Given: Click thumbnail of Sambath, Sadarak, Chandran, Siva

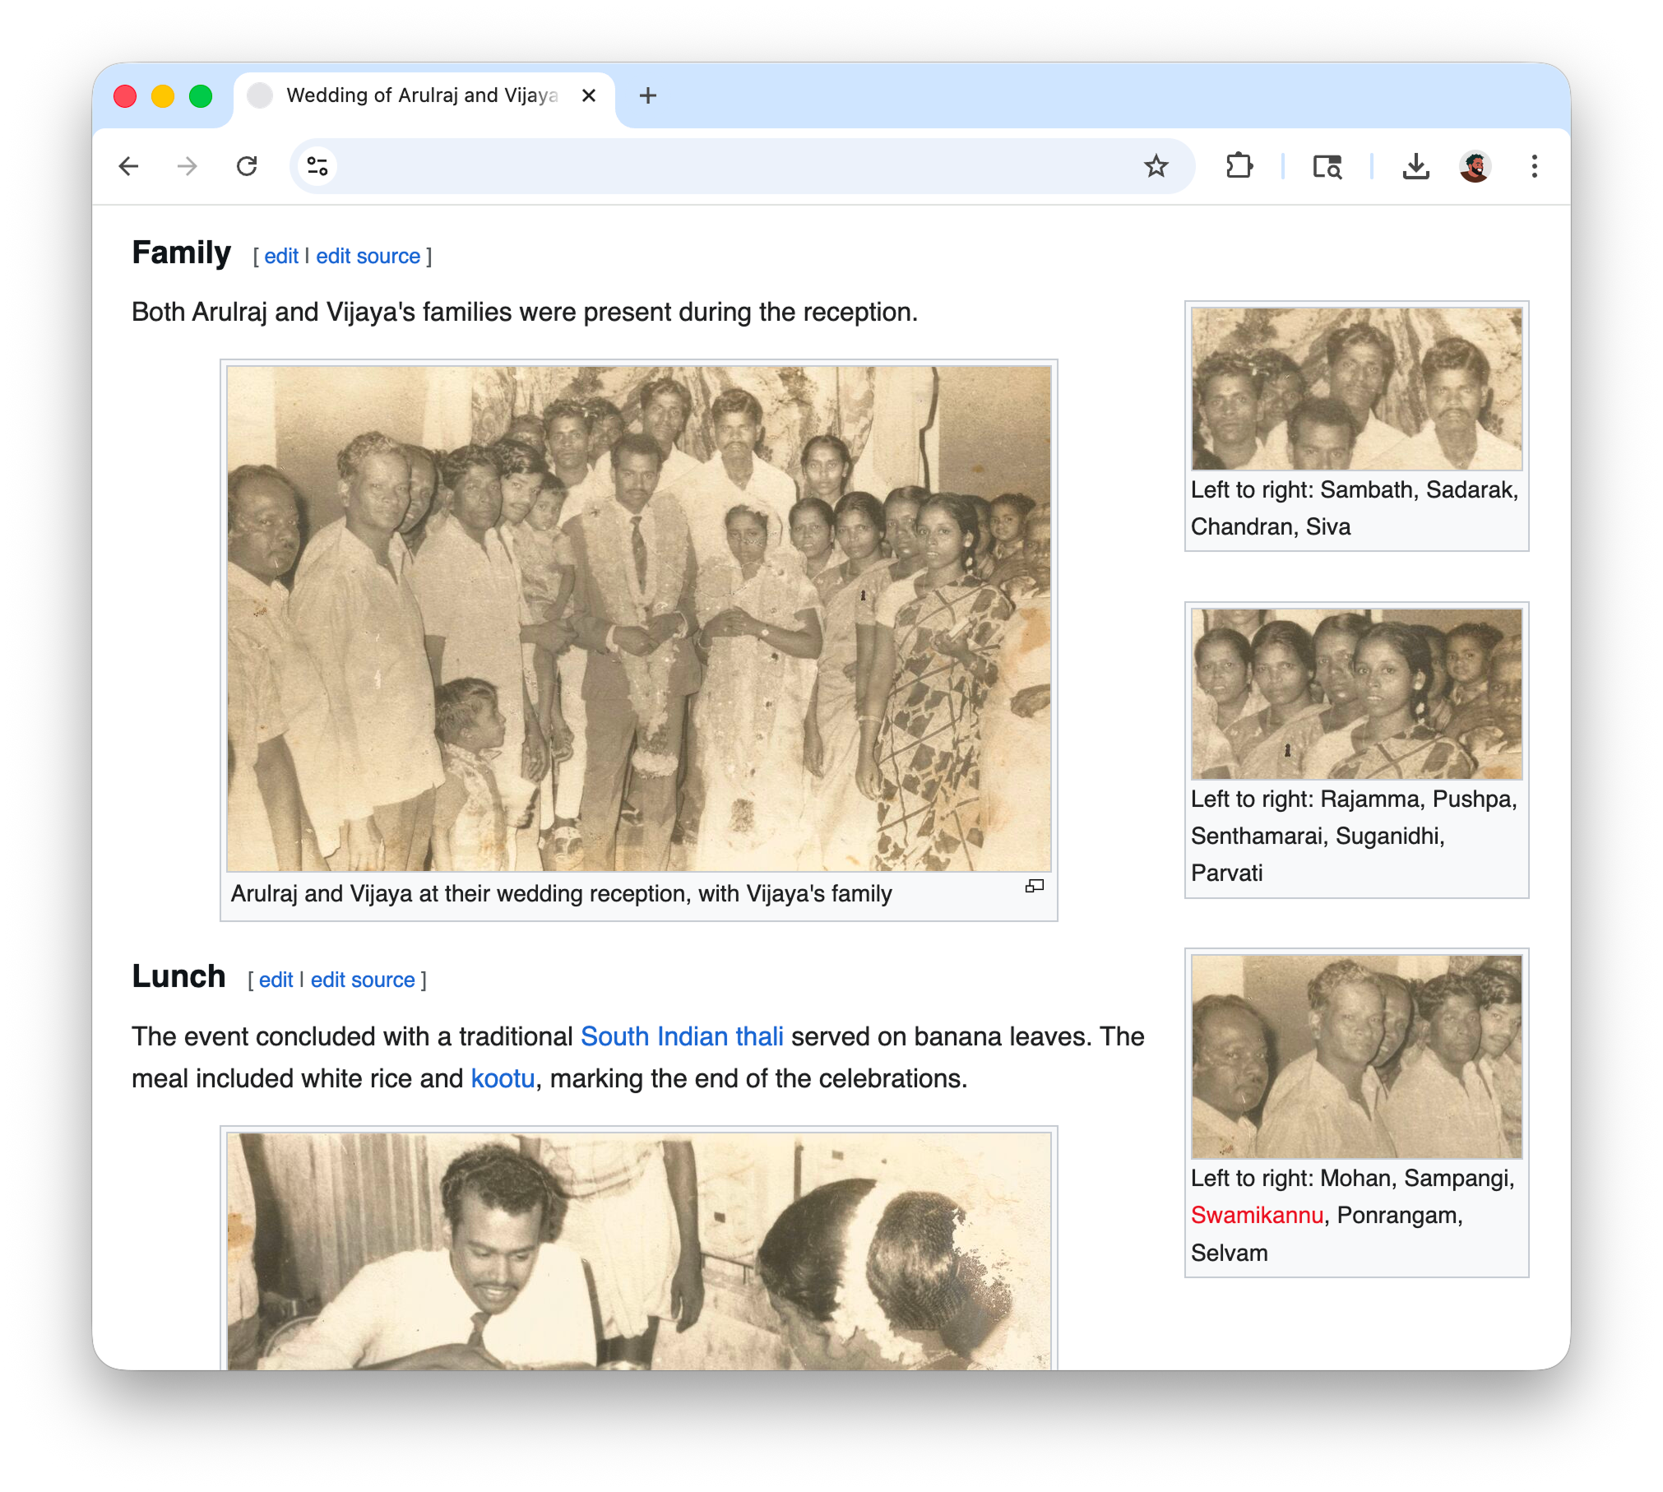Looking at the screenshot, I should point(1355,388).
